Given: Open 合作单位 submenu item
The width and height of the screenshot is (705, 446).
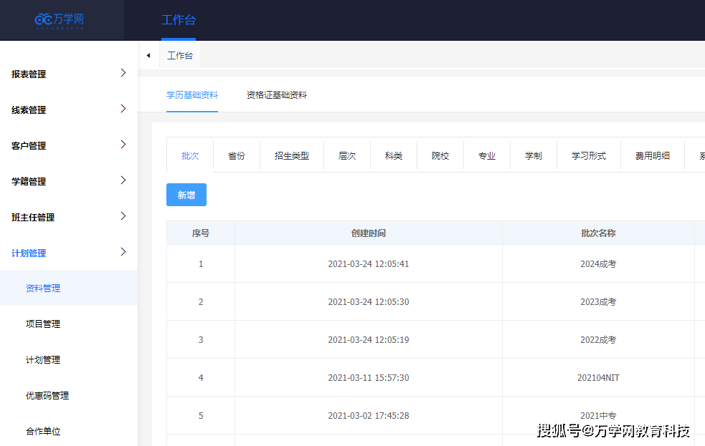Looking at the screenshot, I should (x=43, y=432).
